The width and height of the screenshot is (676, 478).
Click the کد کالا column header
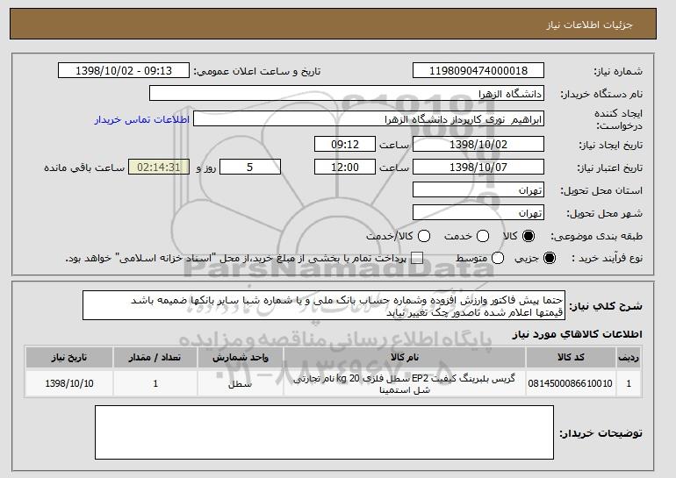571,358
